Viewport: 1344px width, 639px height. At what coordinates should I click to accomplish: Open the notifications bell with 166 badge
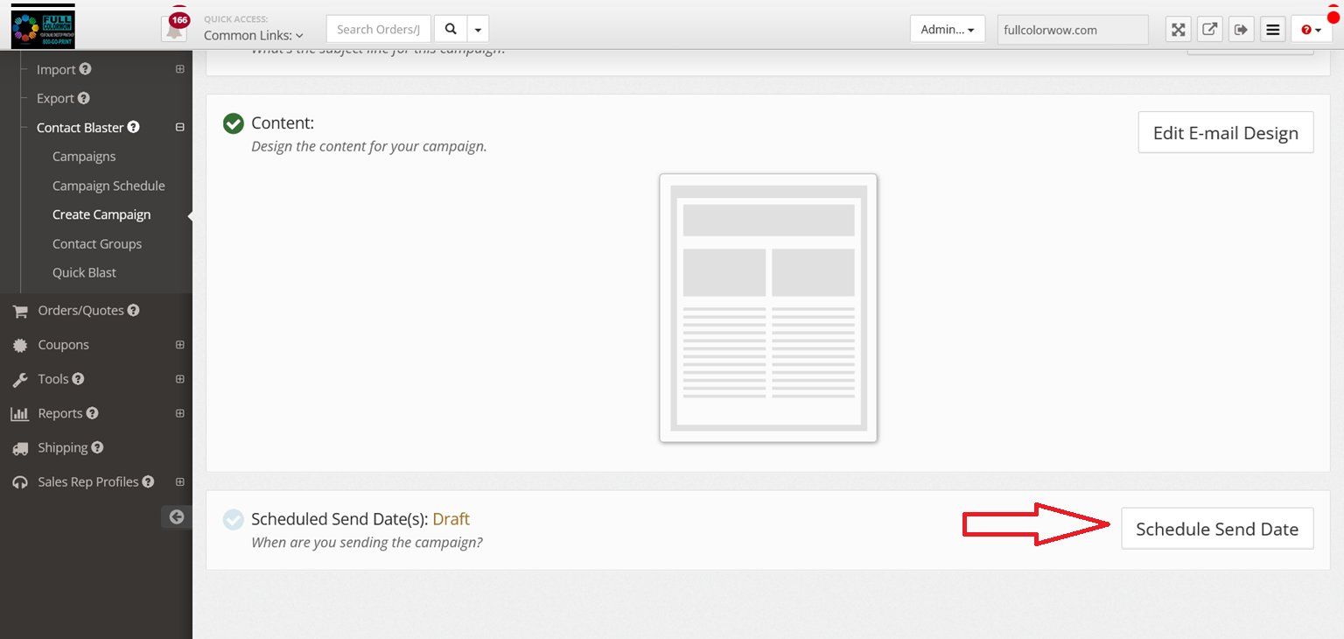click(x=176, y=29)
